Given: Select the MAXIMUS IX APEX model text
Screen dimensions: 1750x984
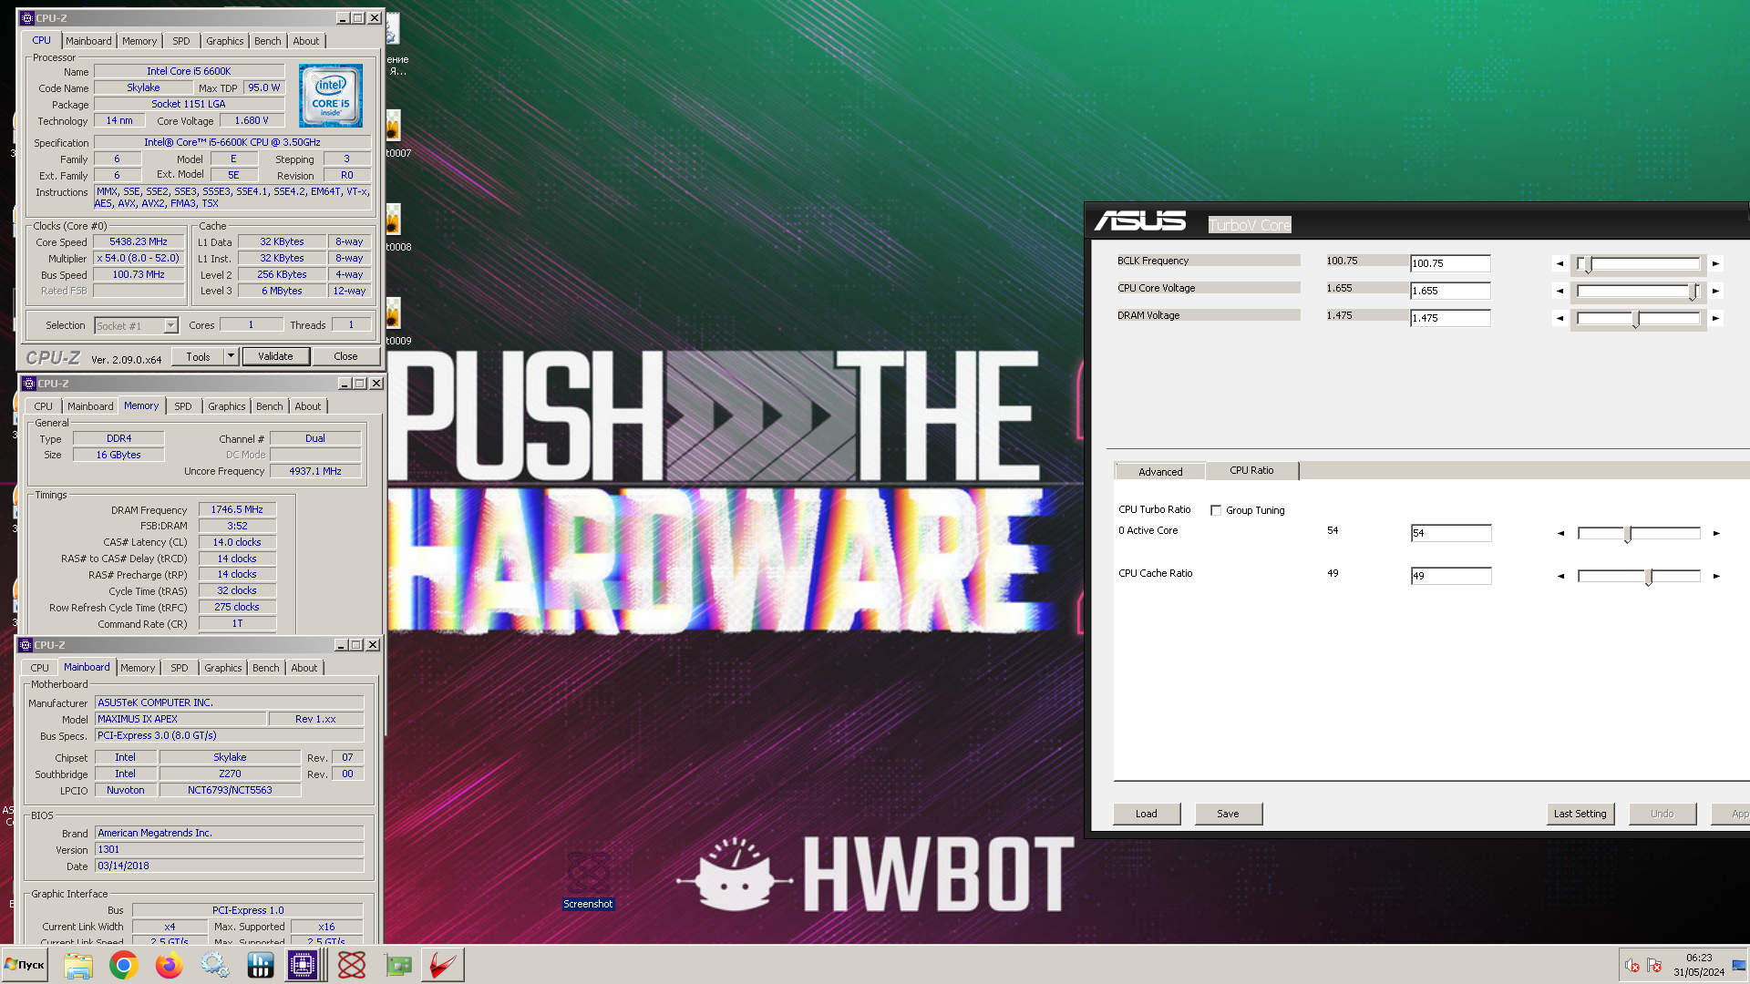Looking at the screenshot, I should [x=180, y=720].
